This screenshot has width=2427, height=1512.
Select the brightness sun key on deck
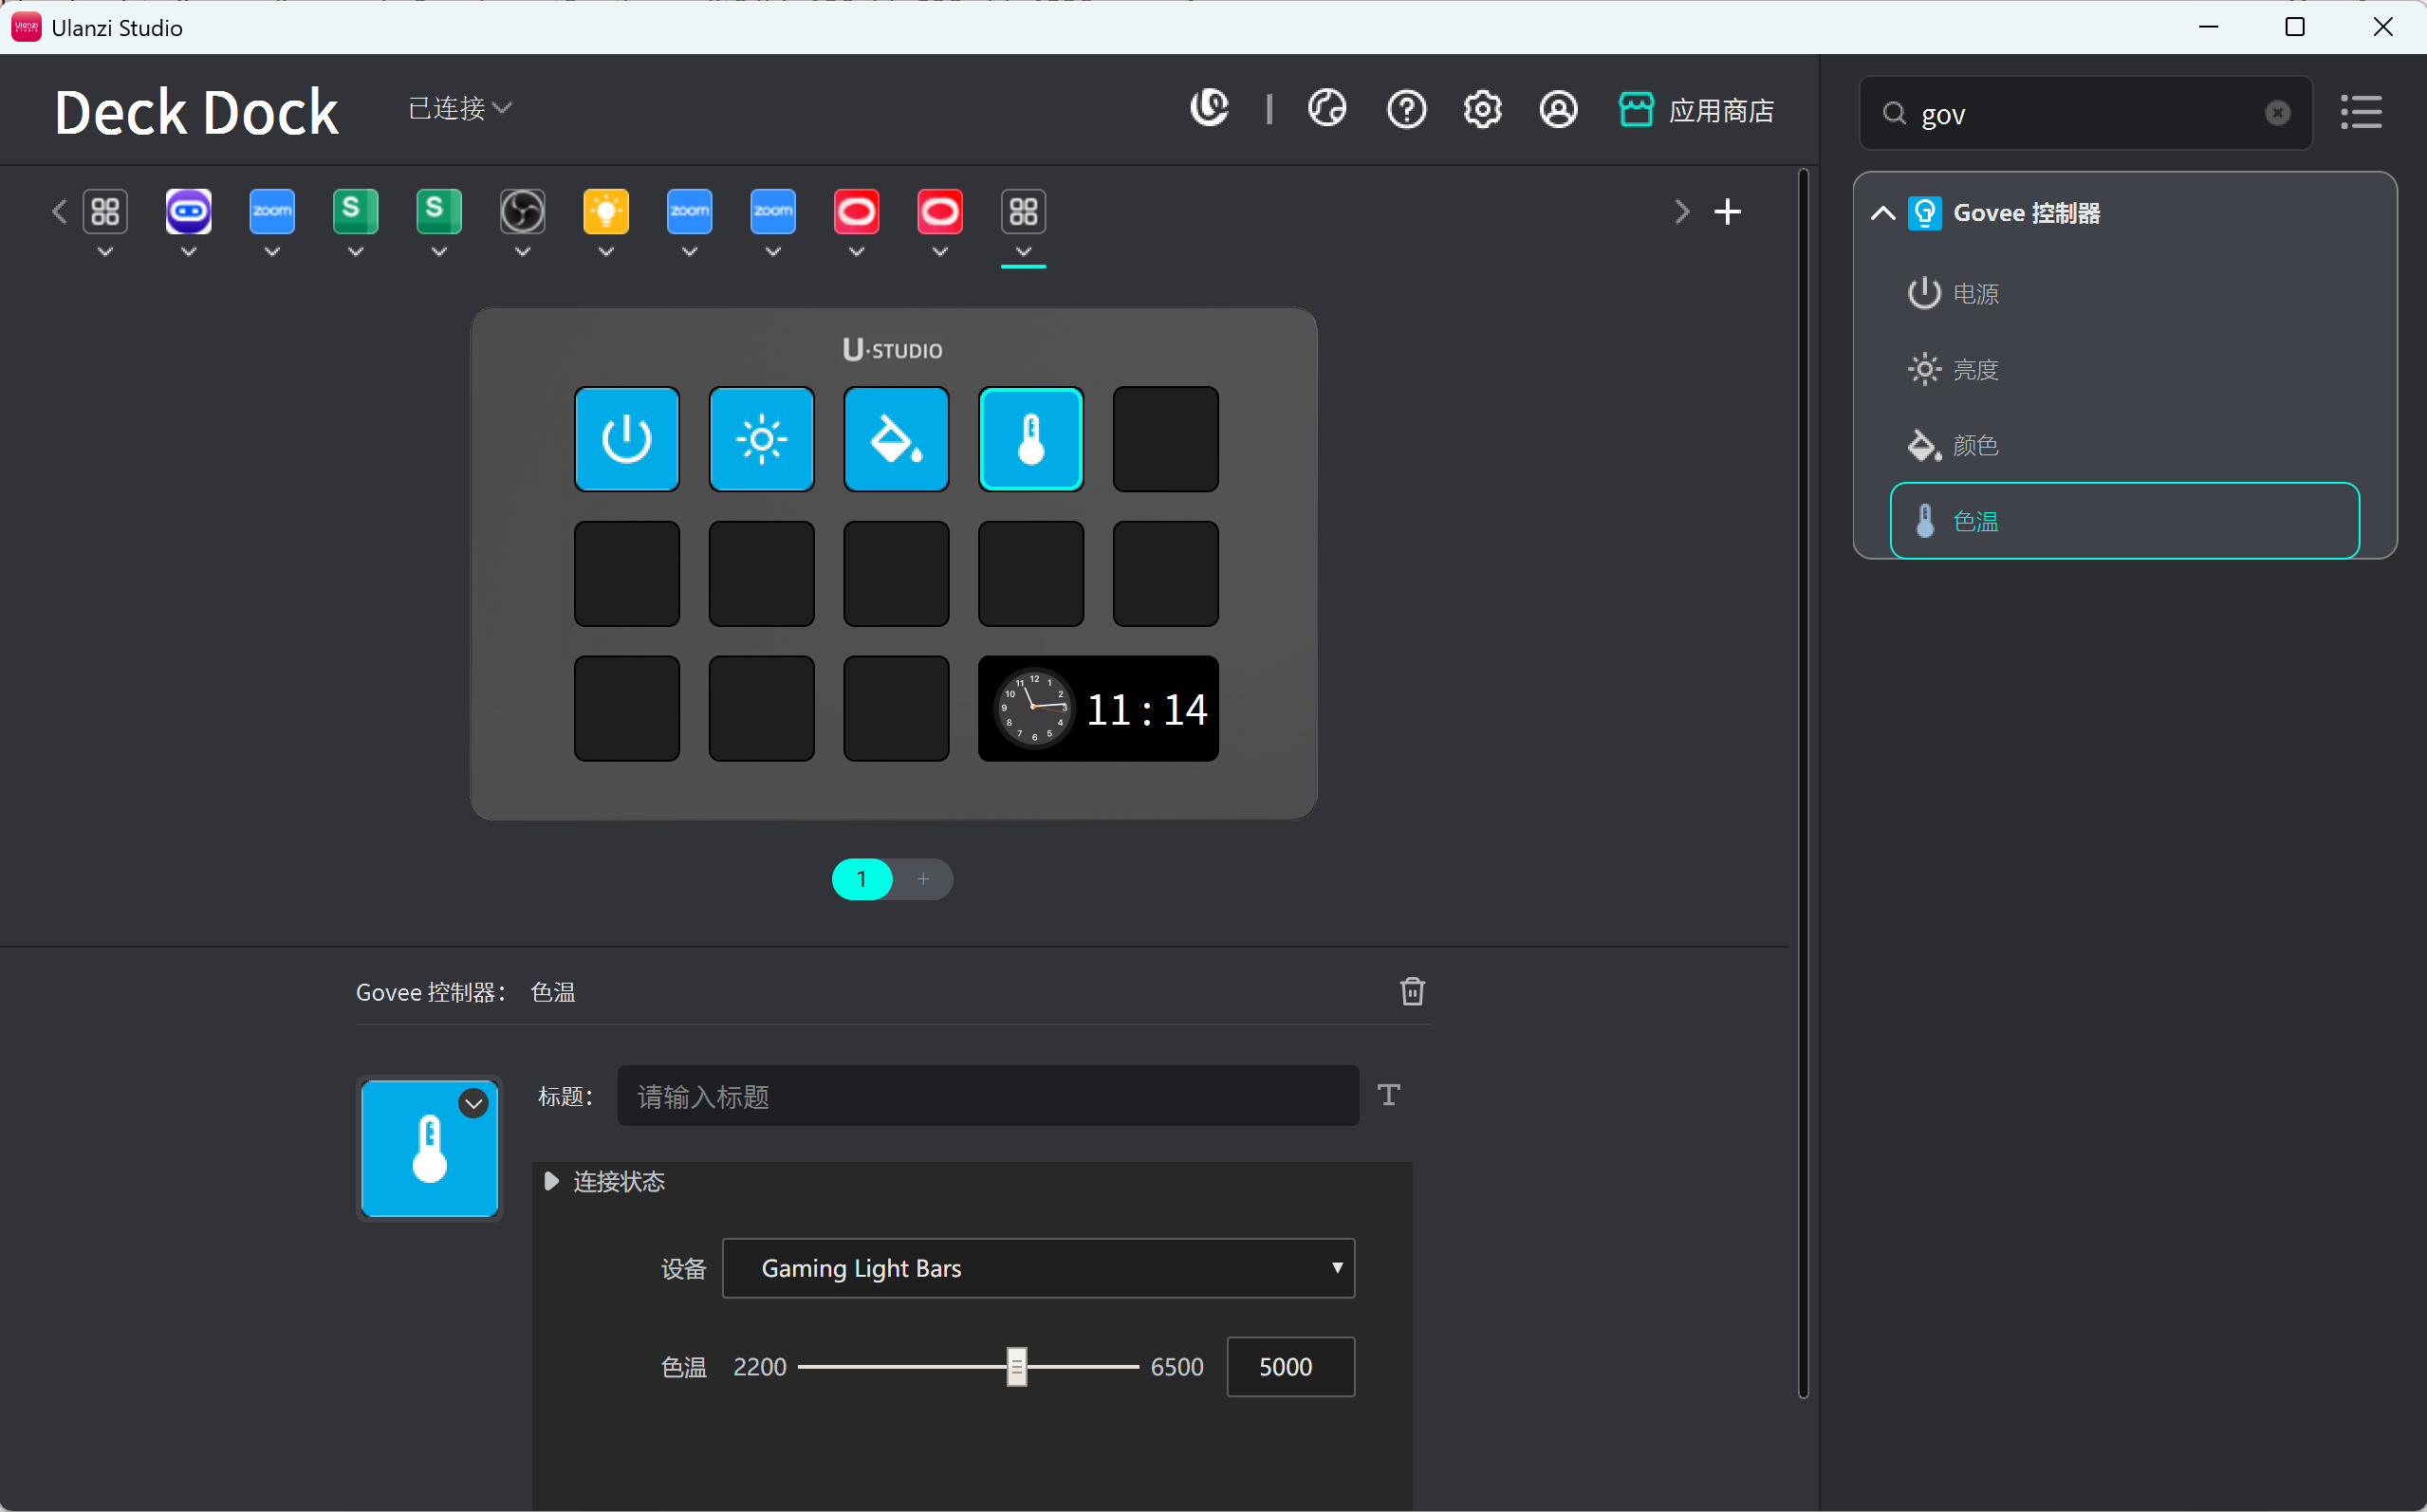[761, 439]
